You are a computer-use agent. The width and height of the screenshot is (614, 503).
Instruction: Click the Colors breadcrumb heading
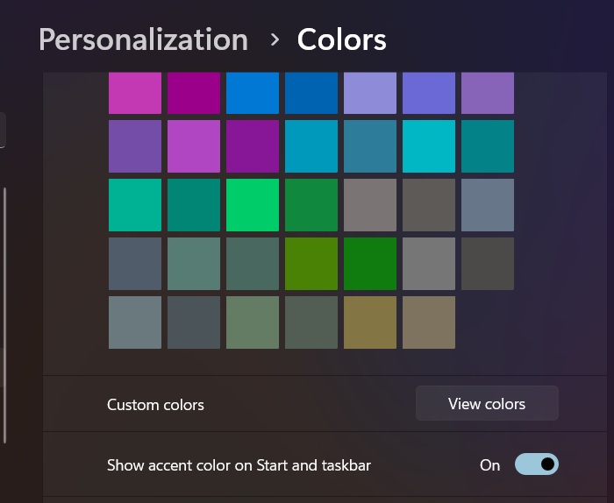(x=342, y=39)
